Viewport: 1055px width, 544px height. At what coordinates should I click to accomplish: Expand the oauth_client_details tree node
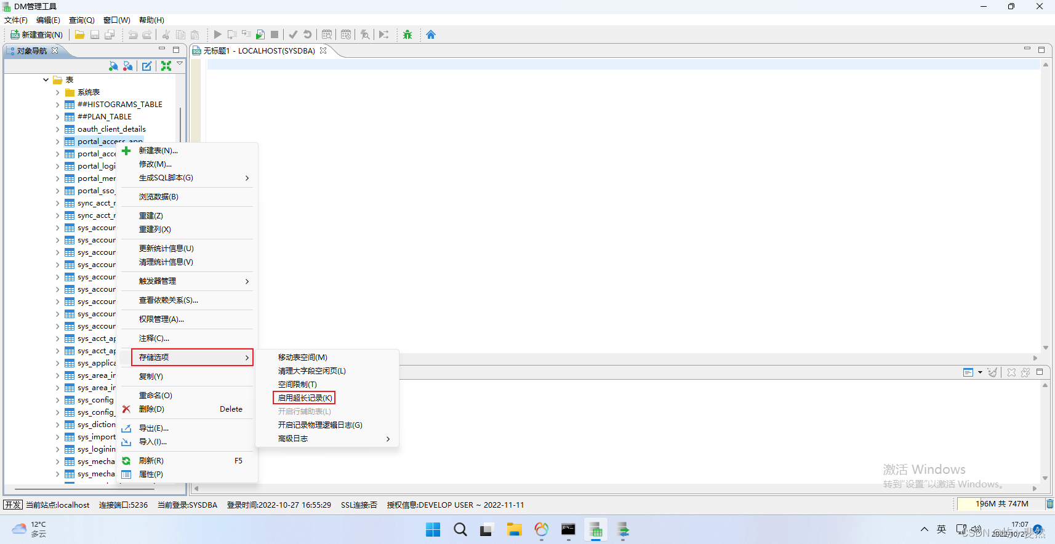coord(57,129)
